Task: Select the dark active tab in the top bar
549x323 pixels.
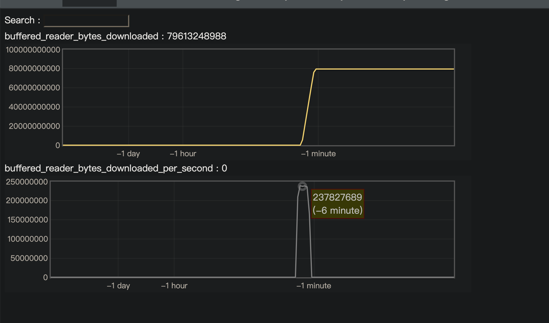Action: pyautogui.click(x=90, y=3)
